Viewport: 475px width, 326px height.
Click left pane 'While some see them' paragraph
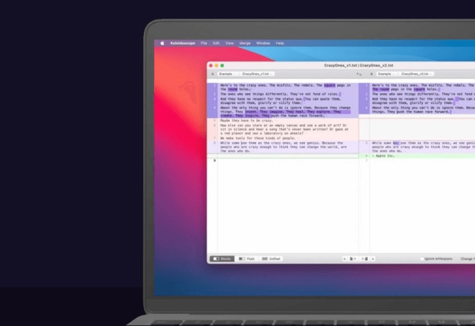click(283, 147)
